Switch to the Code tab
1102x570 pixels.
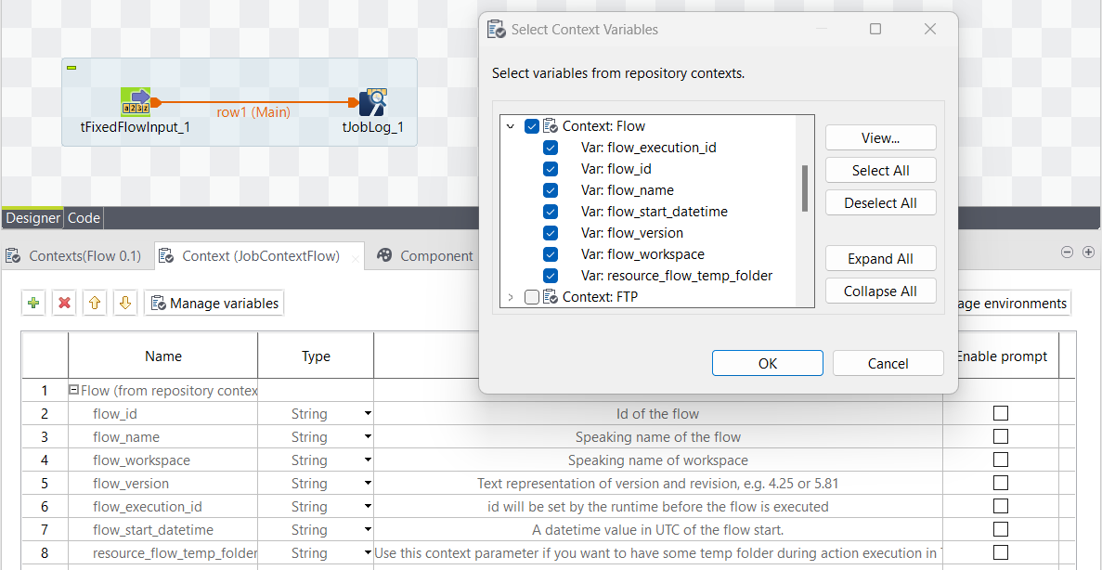click(84, 217)
